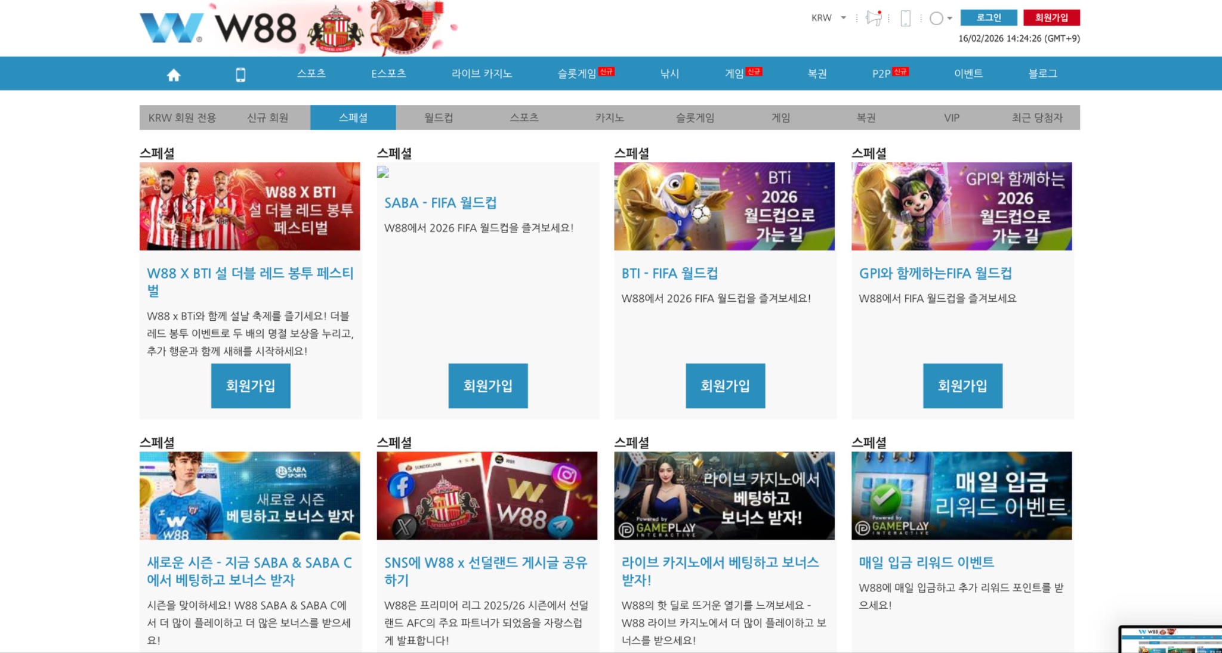Image resolution: width=1222 pixels, height=653 pixels.
Task: Open the 매일 입금 리워드 이벤트 banner
Action: [962, 496]
